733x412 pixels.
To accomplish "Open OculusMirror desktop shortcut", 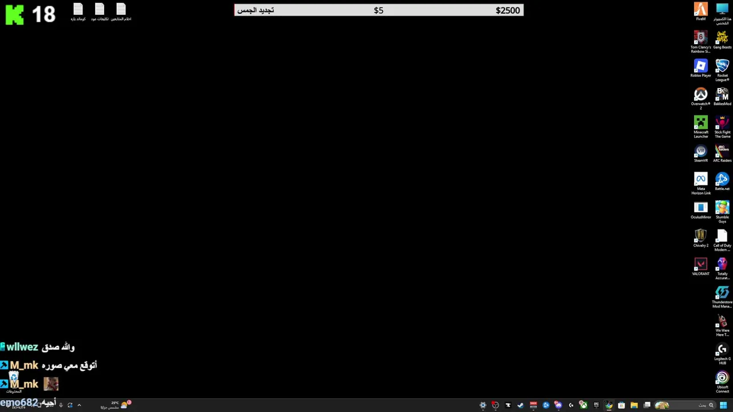I will [x=700, y=210].
